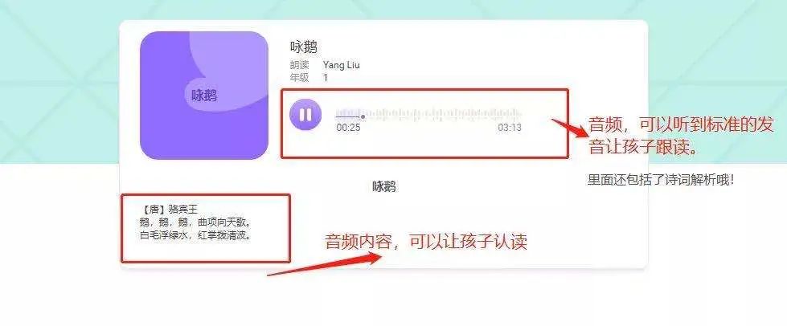
Task: Click the red arrow pointing to the audio note
Action: (x=570, y=128)
